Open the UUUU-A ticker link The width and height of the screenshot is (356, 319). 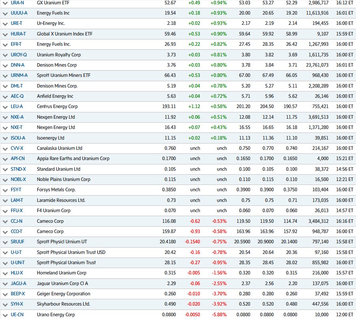(19, 13)
